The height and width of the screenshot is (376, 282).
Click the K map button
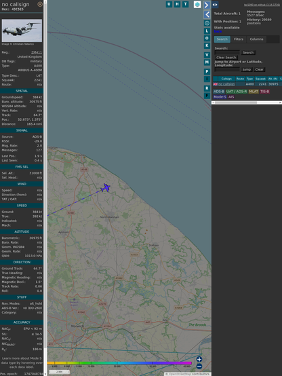(207, 45)
